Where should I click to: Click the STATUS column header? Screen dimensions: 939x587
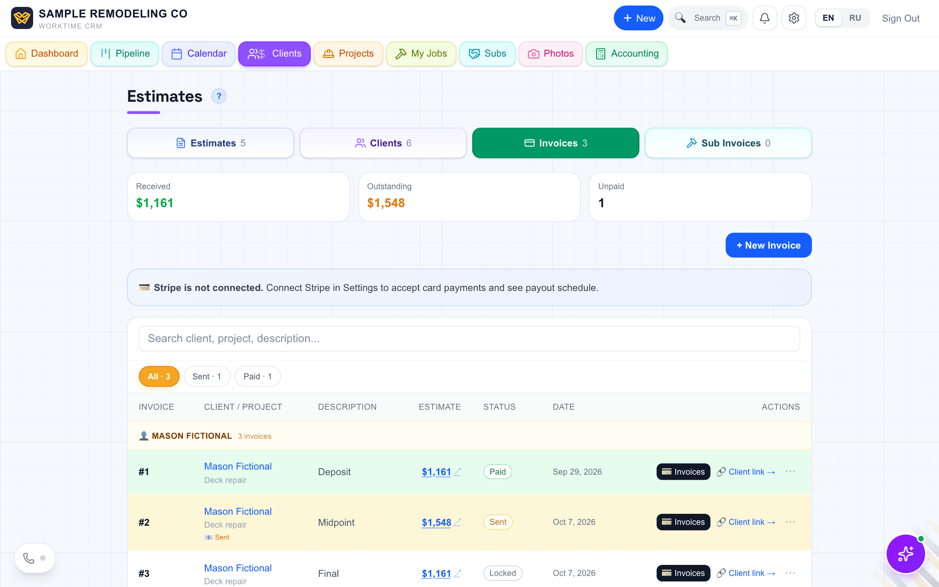tap(499, 407)
